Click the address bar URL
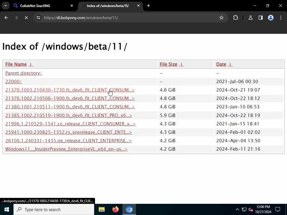This screenshot has width=287, height=215. point(81,18)
